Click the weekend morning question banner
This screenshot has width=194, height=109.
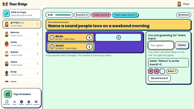pos(118,25)
